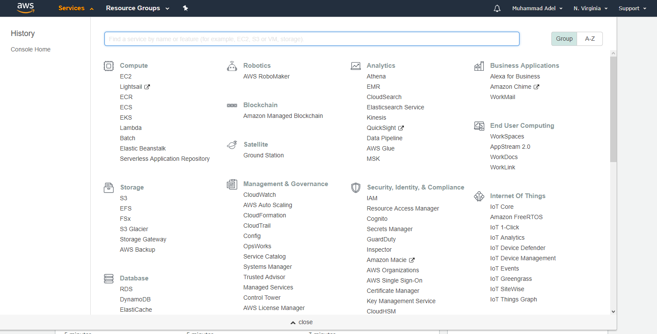The height and width of the screenshot is (334, 657).
Task: Click the Robotics robot icon
Action: [x=232, y=66]
